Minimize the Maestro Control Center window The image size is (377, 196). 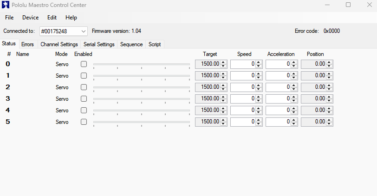click(327, 5)
